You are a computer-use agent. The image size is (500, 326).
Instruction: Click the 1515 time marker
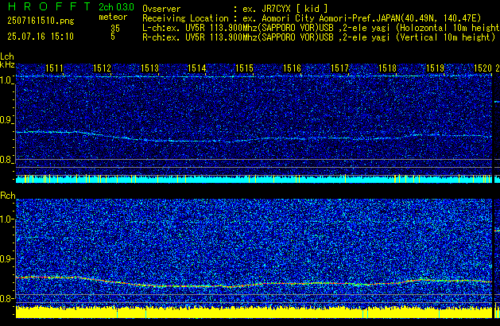(x=245, y=68)
